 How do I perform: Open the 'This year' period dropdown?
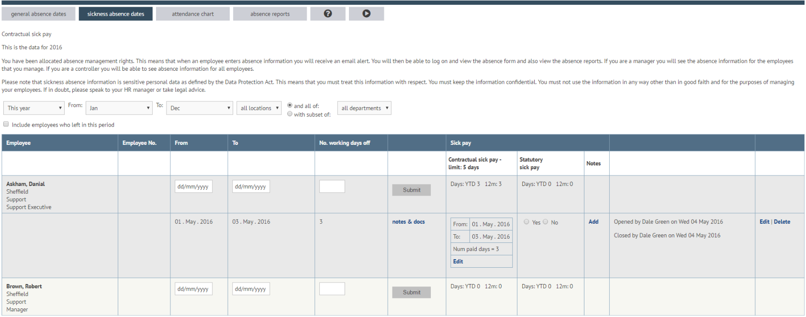34,108
